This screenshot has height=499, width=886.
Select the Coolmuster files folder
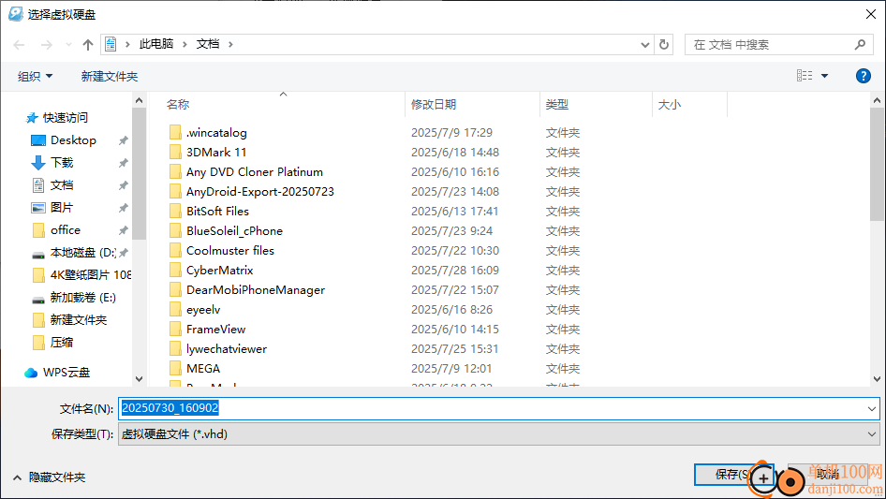point(230,251)
